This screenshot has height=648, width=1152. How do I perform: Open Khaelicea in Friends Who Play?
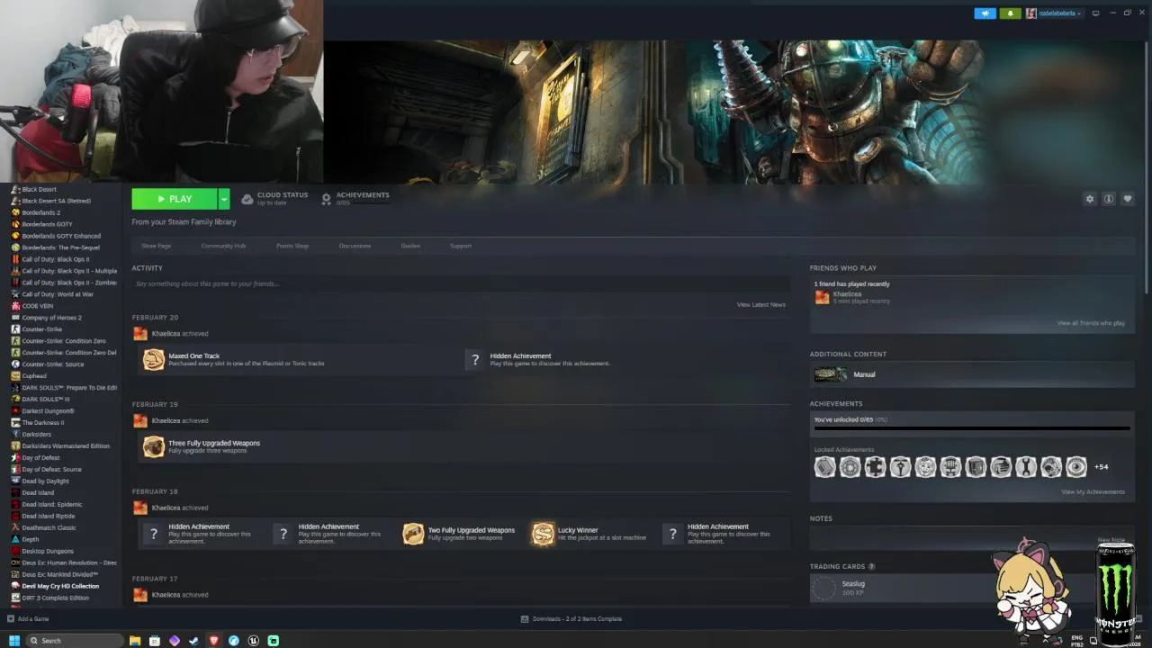847,294
